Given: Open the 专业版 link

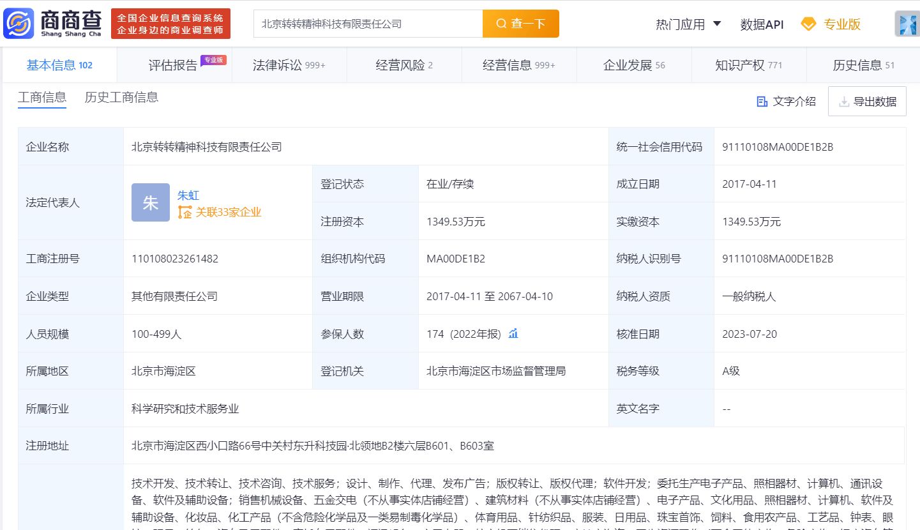Looking at the screenshot, I should [841, 24].
